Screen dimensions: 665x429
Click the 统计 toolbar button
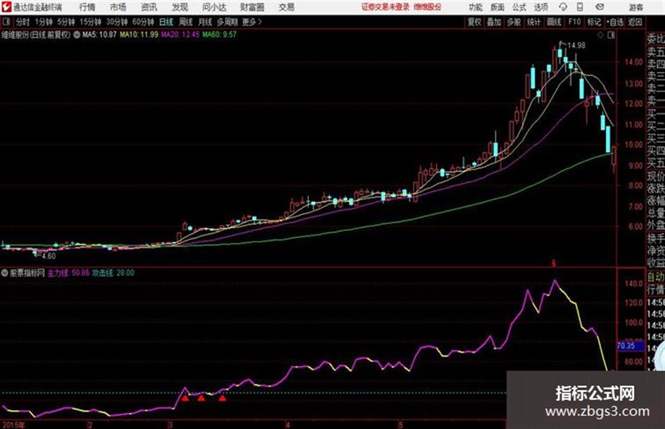[x=533, y=22]
